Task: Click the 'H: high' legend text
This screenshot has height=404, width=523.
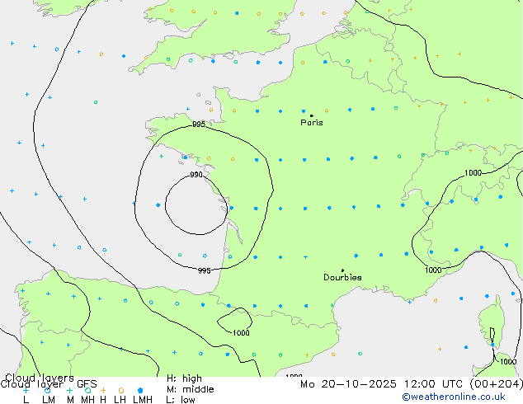Action: click(x=184, y=378)
